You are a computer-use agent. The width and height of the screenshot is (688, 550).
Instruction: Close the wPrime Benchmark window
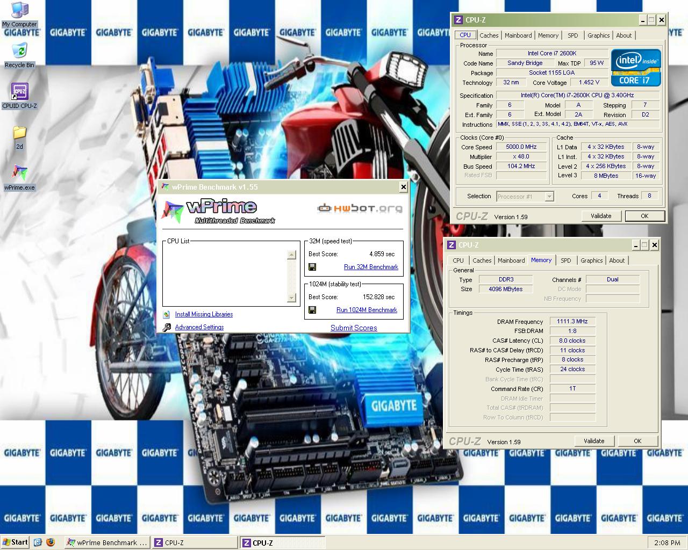click(x=403, y=187)
